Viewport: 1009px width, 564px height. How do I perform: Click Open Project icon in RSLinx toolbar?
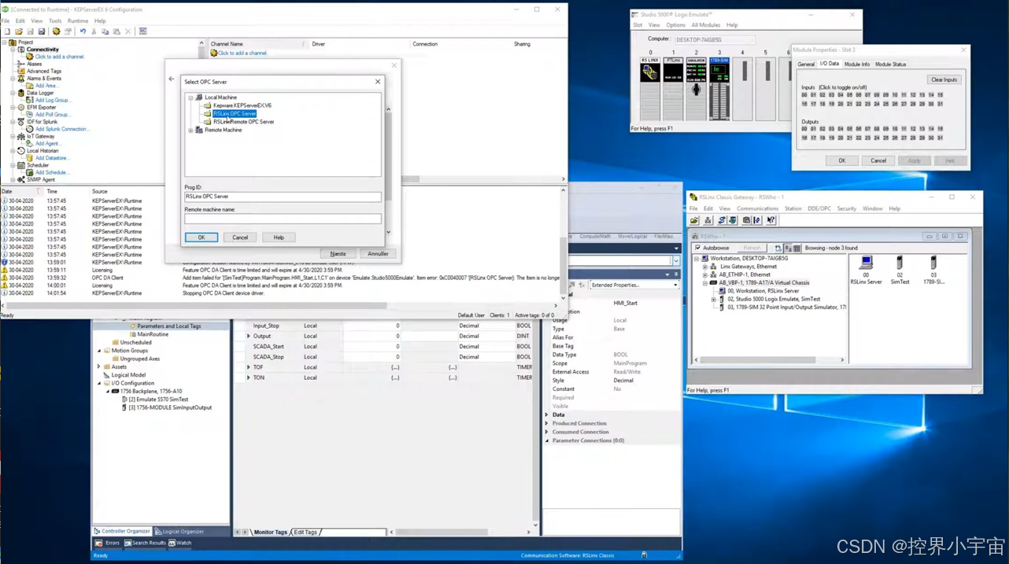694,220
